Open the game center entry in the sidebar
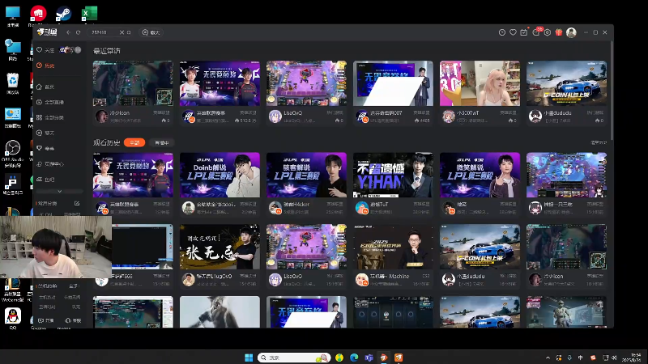 point(50,164)
